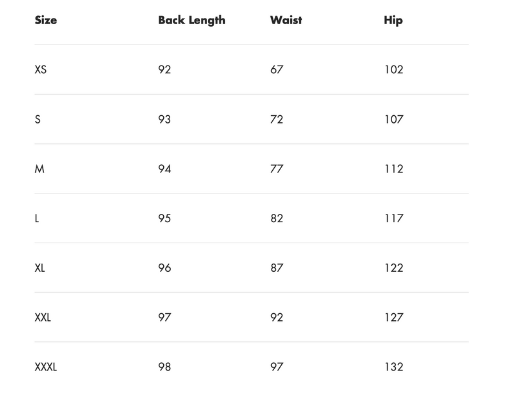Image resolution: width=510 pixels, height=396 pixels.
Task: Click the Back Length column header
Action: 192,20
